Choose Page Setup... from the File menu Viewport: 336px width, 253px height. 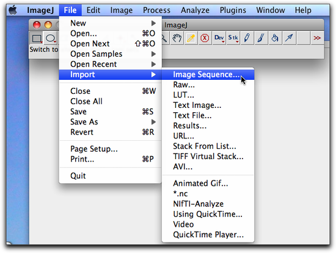(111, 149)
